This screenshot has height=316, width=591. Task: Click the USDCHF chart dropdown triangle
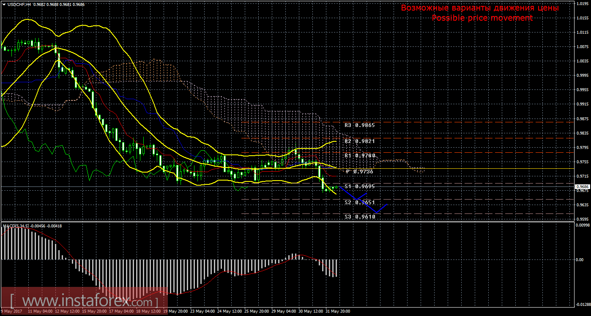4,4
